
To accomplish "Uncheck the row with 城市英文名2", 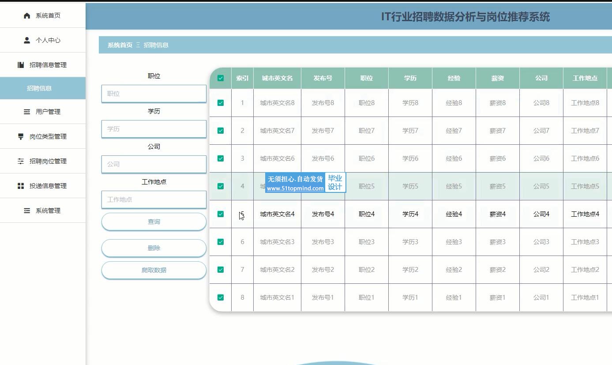I will [x=221, y=270].
